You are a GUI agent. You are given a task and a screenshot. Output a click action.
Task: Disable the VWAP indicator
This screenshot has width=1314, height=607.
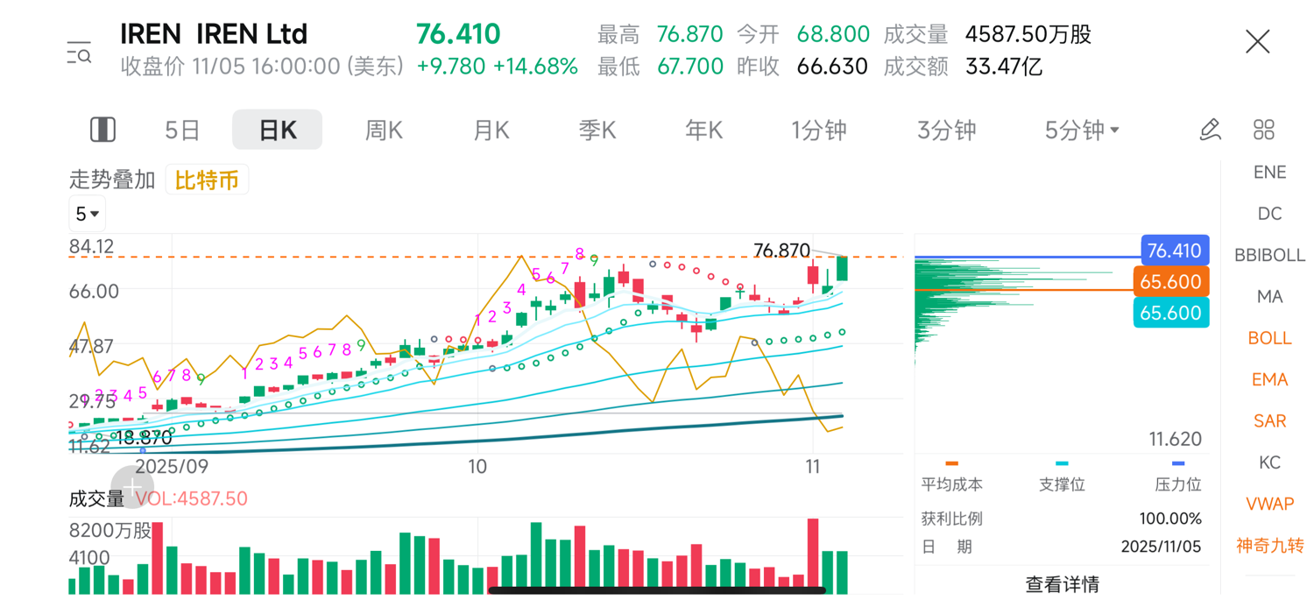tap(1269, 504)
